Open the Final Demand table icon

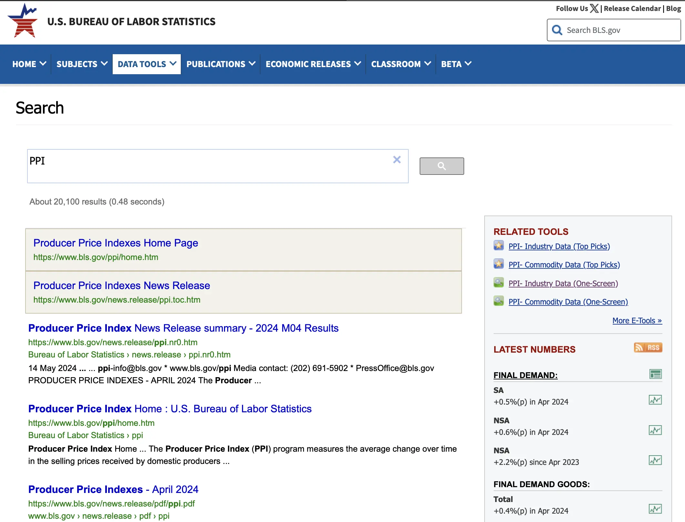point(655,374)
